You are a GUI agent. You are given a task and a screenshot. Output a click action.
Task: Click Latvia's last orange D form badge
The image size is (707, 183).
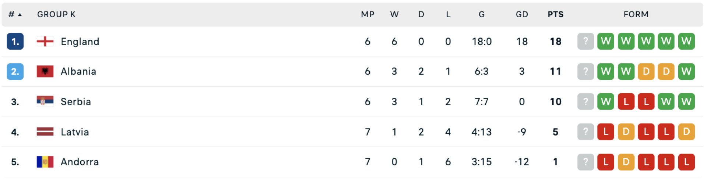tap(686, 132)
